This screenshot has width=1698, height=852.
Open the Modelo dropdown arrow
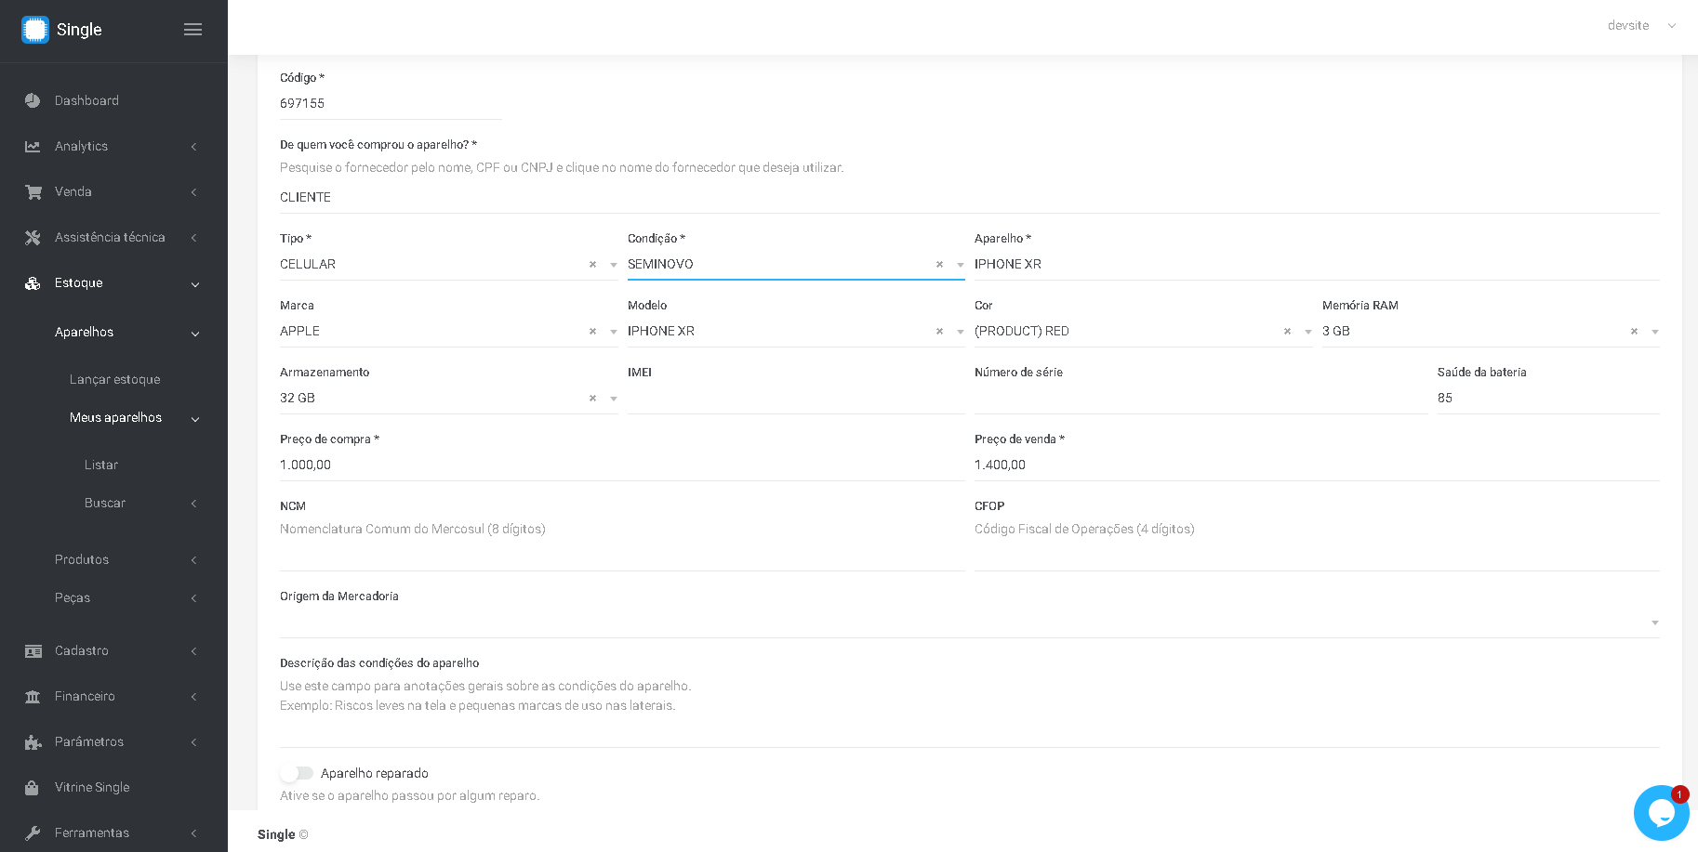coord(960,332)
